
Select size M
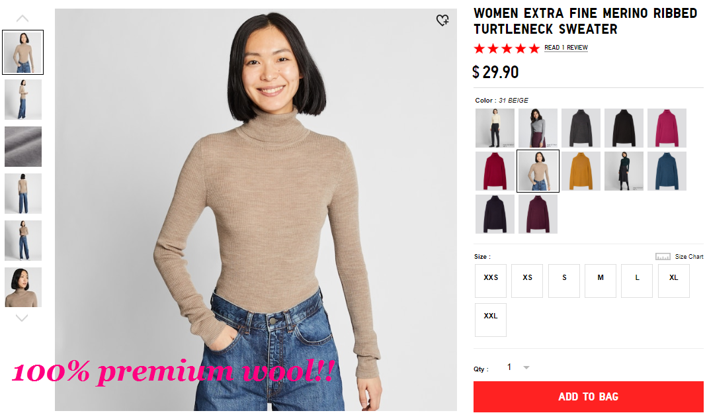[x=600, y=281]
